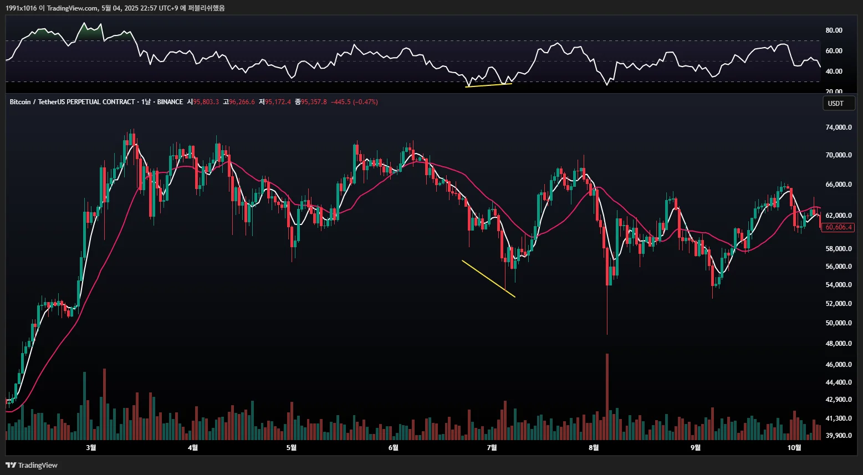Click the BINANCE exchange label
863x475 pixels.
point(170,102)
